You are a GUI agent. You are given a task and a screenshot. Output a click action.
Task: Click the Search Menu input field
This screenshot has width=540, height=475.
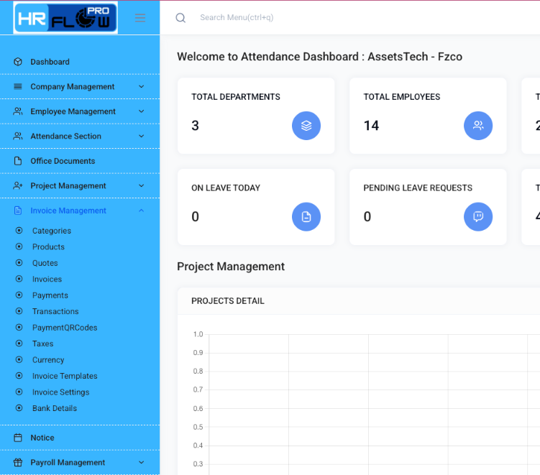coord(288,18)
